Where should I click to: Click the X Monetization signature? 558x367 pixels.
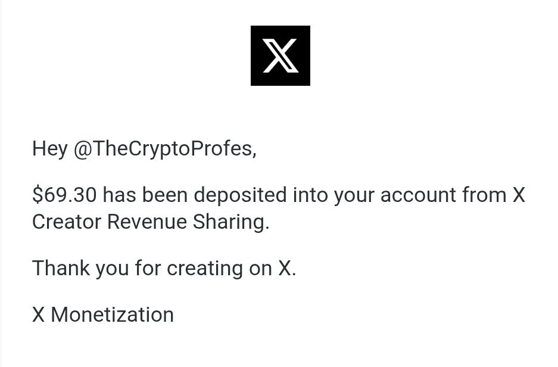103,315
